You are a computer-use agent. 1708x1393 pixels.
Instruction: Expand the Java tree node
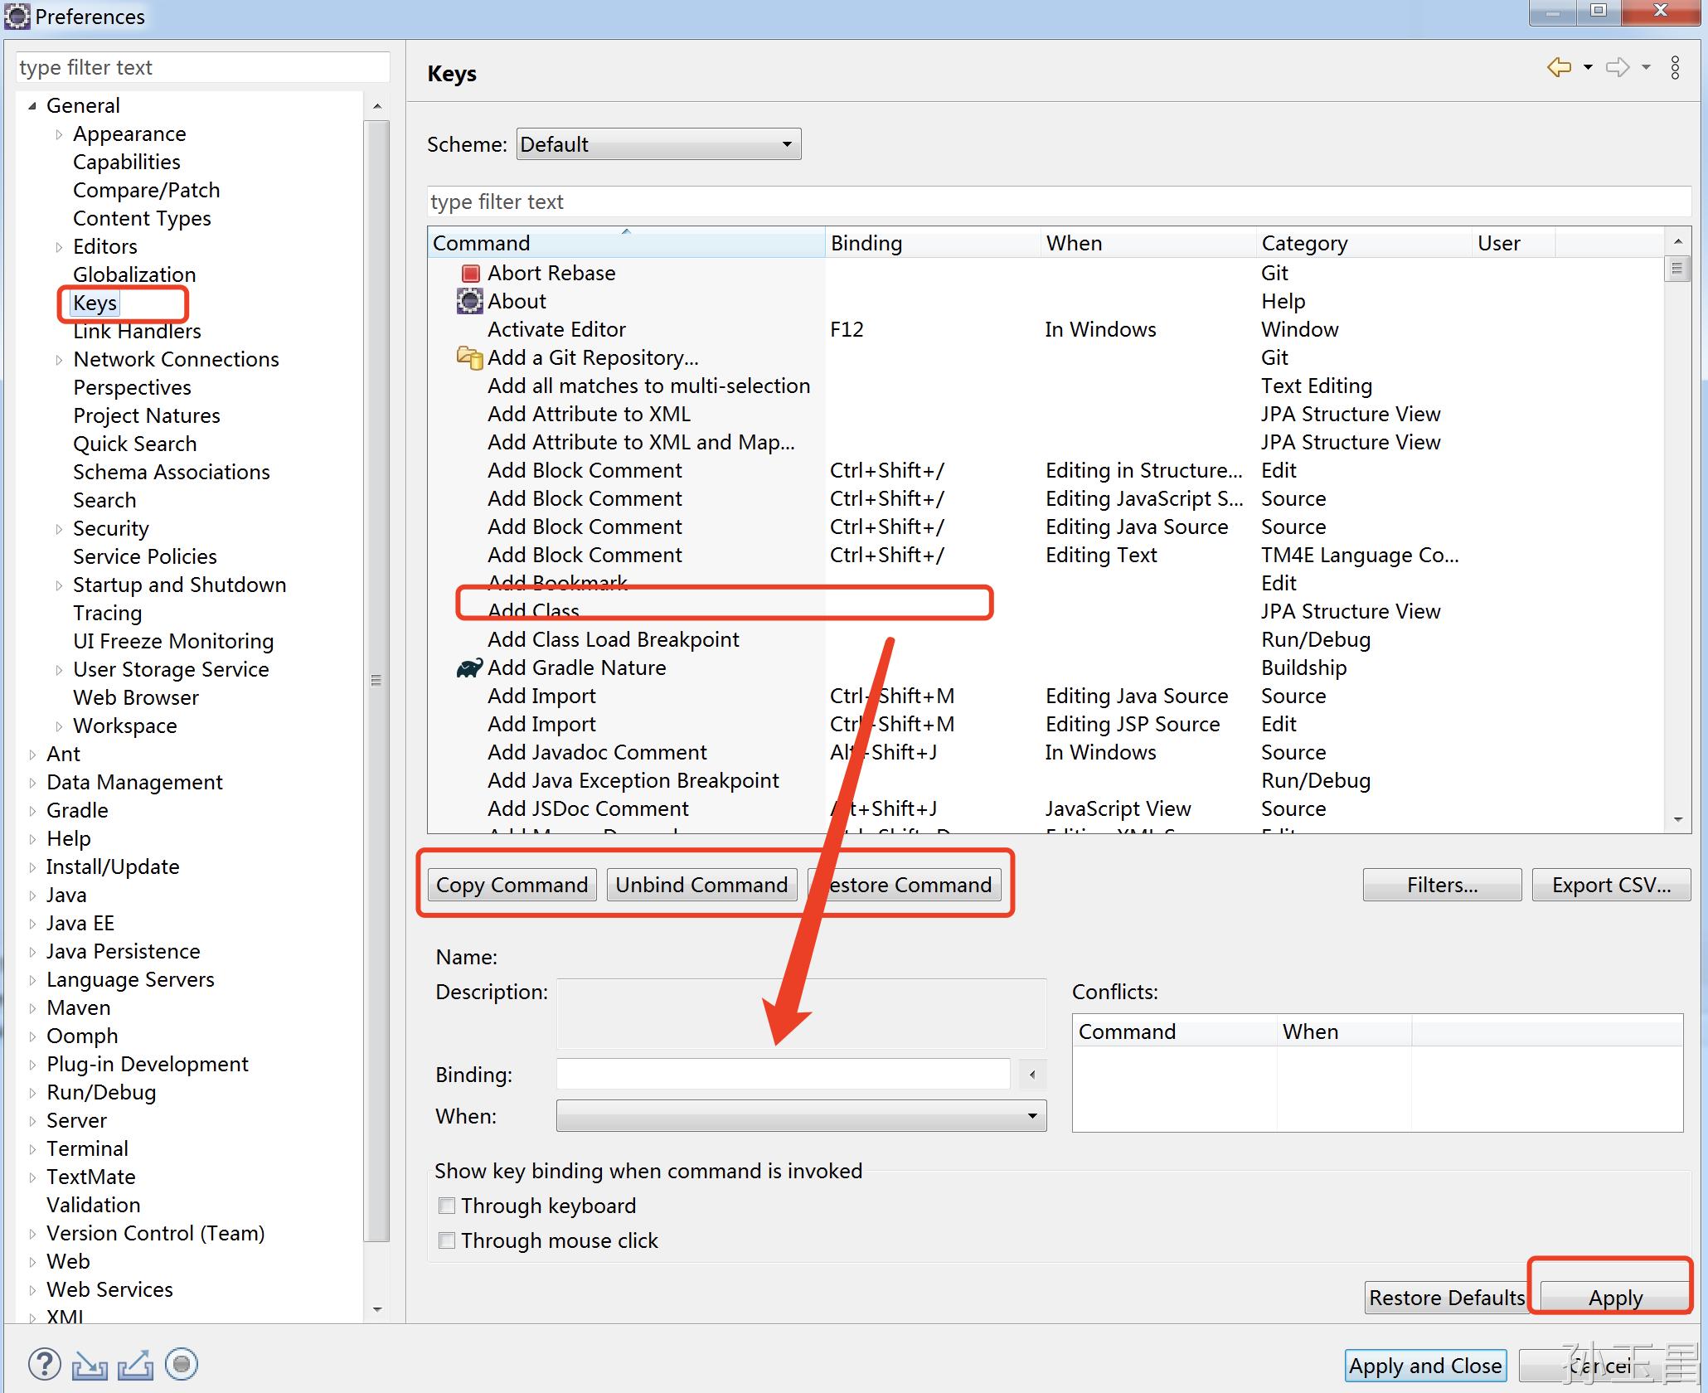32,895
